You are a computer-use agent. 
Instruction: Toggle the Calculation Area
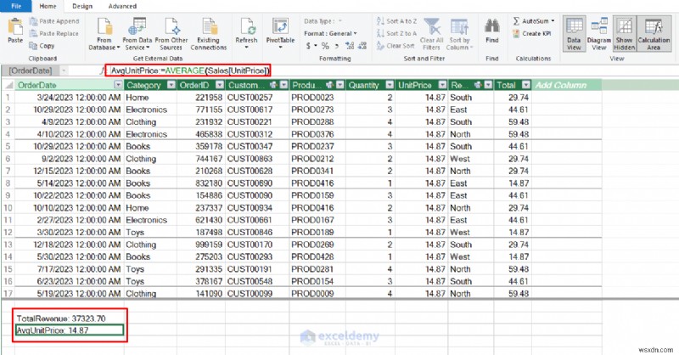pyautogui.click(x=654, y=34)
